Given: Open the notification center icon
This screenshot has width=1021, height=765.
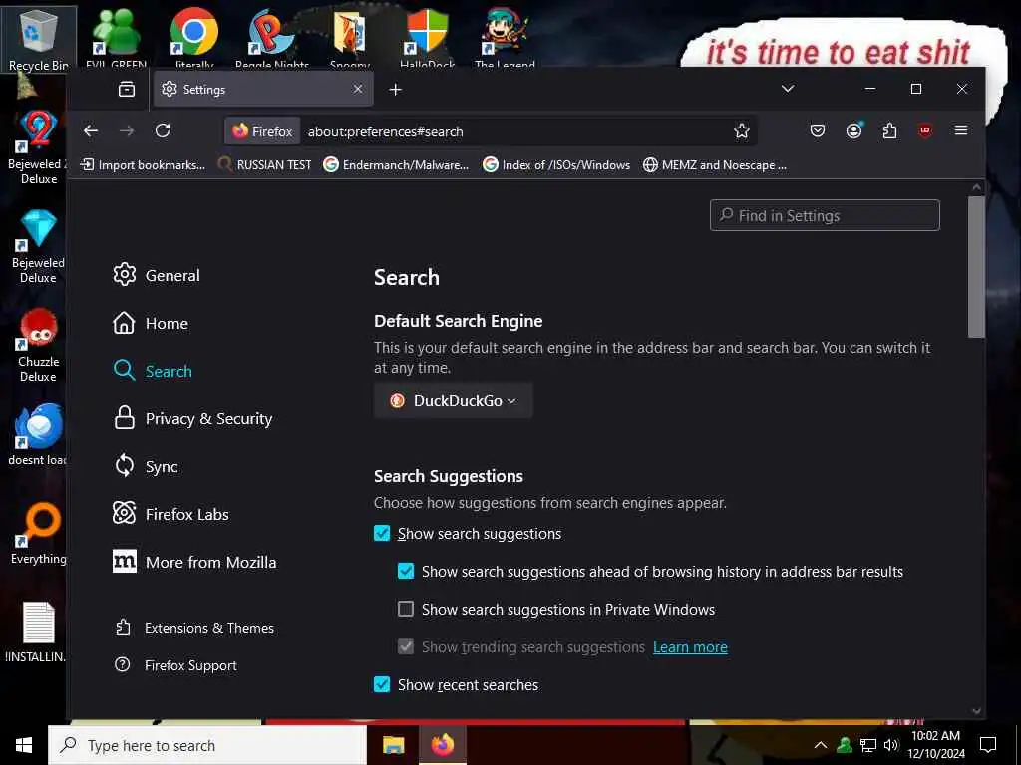Looking at the screenshot, I should click(988, 745).
